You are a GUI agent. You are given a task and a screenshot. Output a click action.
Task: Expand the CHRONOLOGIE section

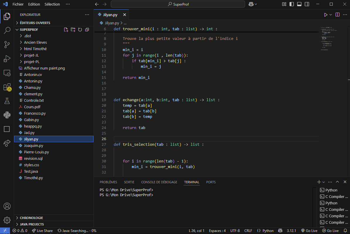31,218
